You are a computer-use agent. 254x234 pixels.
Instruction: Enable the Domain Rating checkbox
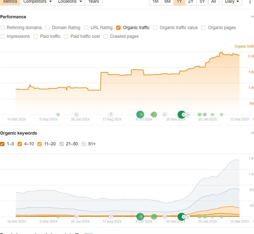click(47, 28)
